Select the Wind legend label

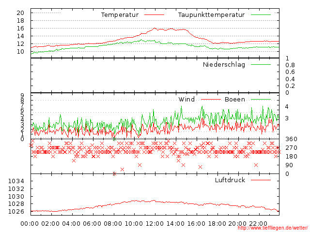tap(186, 99)
